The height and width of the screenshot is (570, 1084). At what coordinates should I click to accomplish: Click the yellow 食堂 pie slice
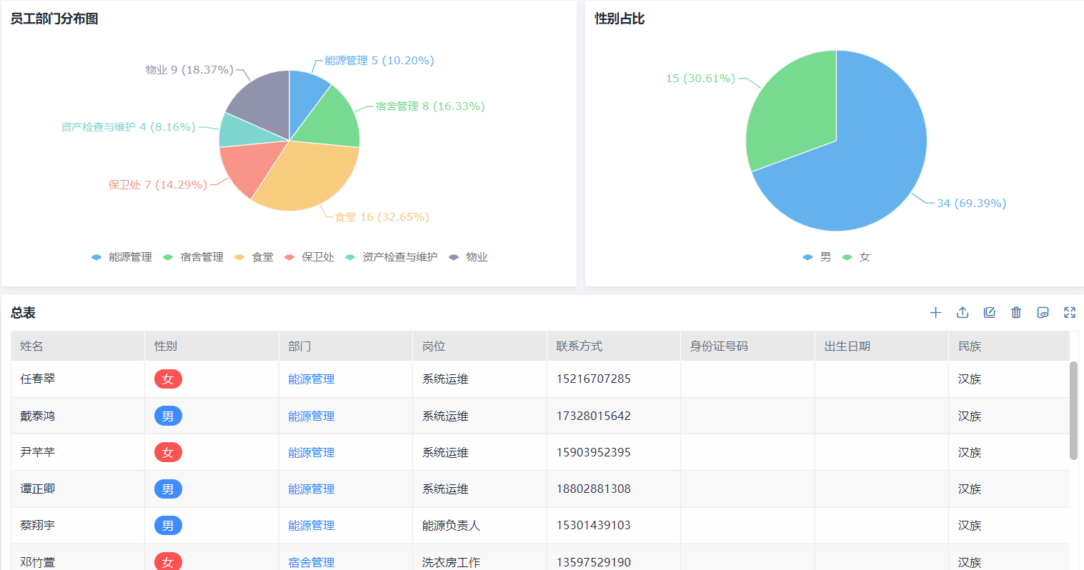(x=307, y=179)
